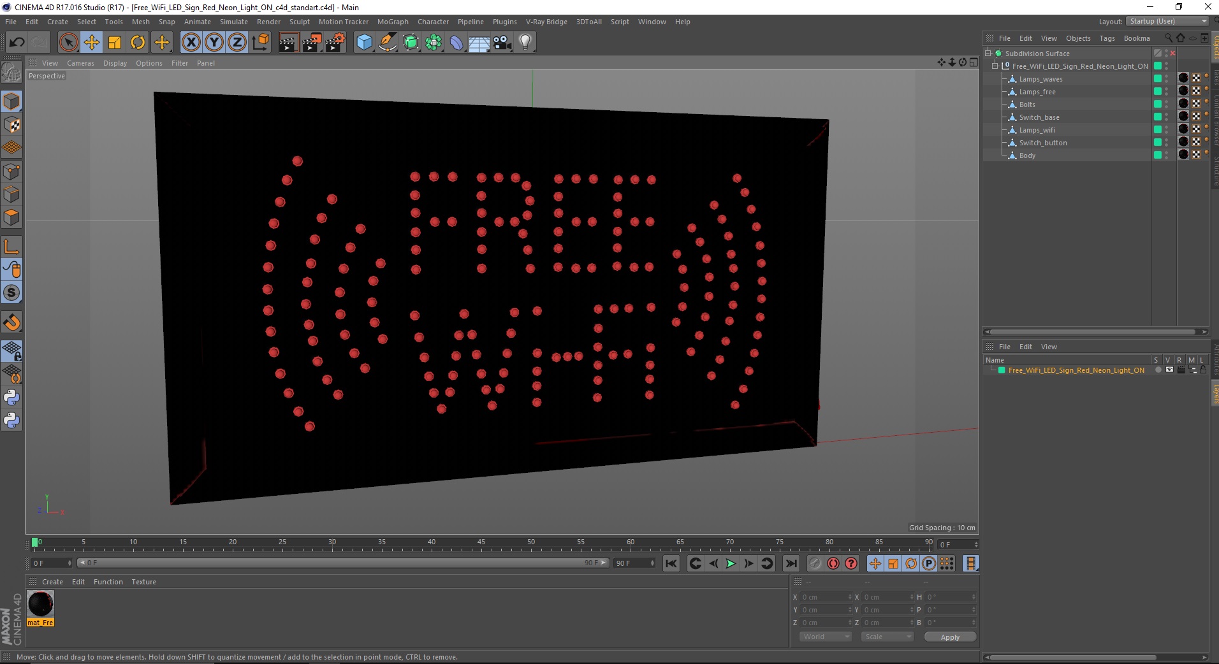The width and height of the screenshot is (1219, 664).
Task: Go to start of animation
Action: 671,563
